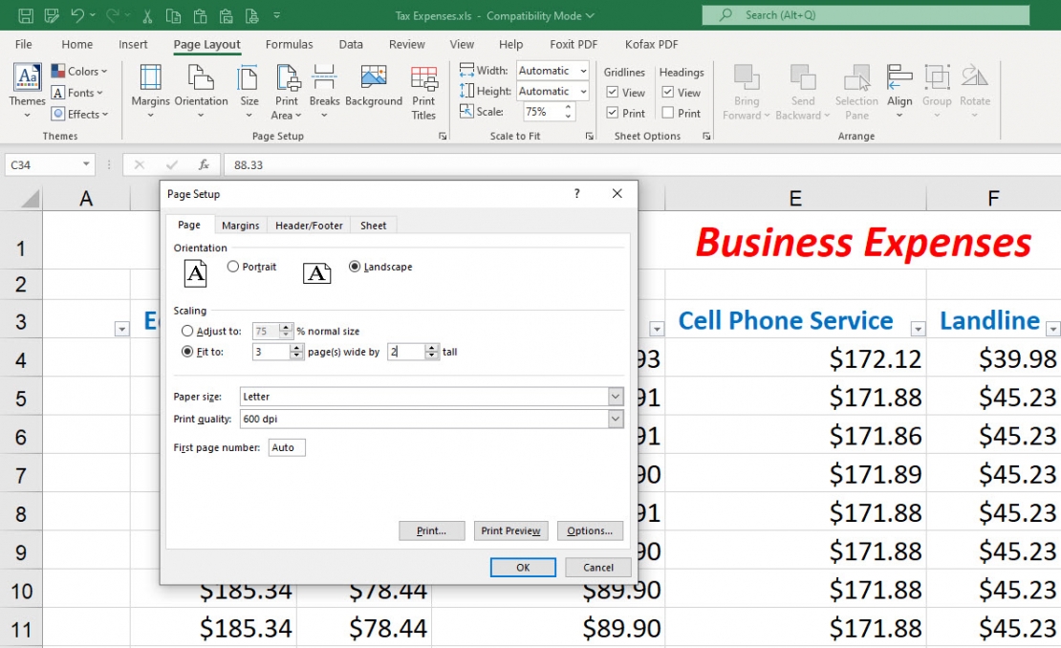
Task: Click the Print Titles icon
Action: 423,91
